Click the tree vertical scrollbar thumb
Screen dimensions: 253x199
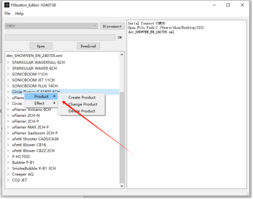pyautogui.click(x=122, y=138)
